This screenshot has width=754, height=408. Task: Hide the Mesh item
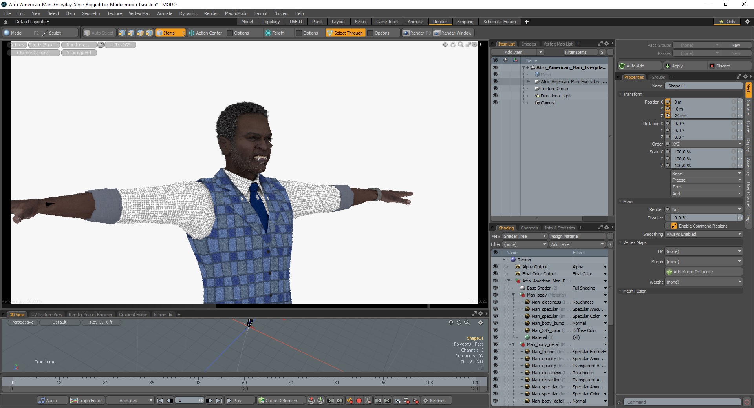point(495,75)
